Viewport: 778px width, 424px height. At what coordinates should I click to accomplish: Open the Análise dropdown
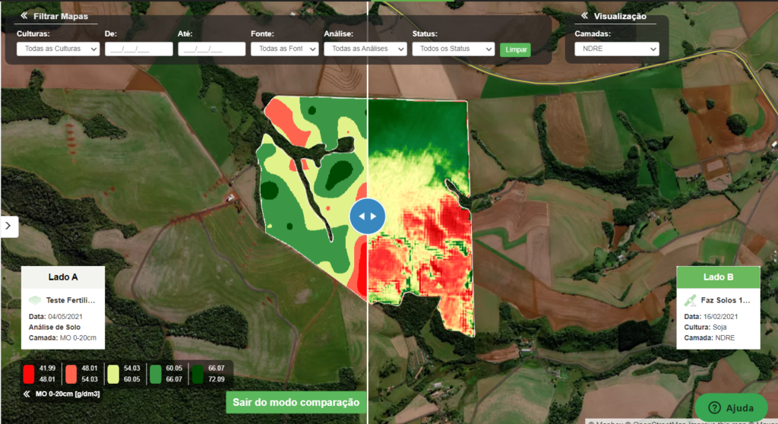[366, 49]
